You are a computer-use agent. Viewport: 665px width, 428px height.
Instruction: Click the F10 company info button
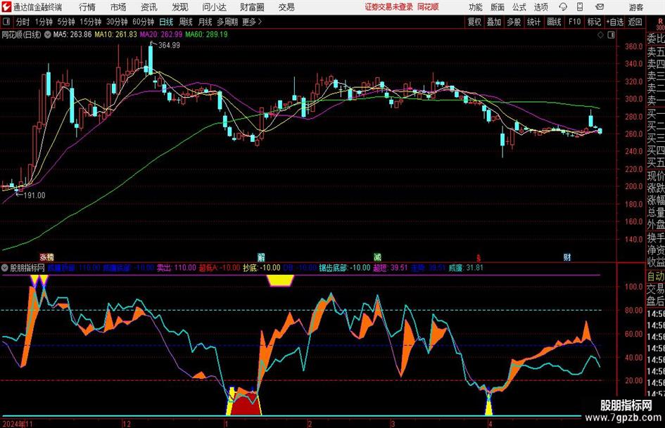point(574,22)
